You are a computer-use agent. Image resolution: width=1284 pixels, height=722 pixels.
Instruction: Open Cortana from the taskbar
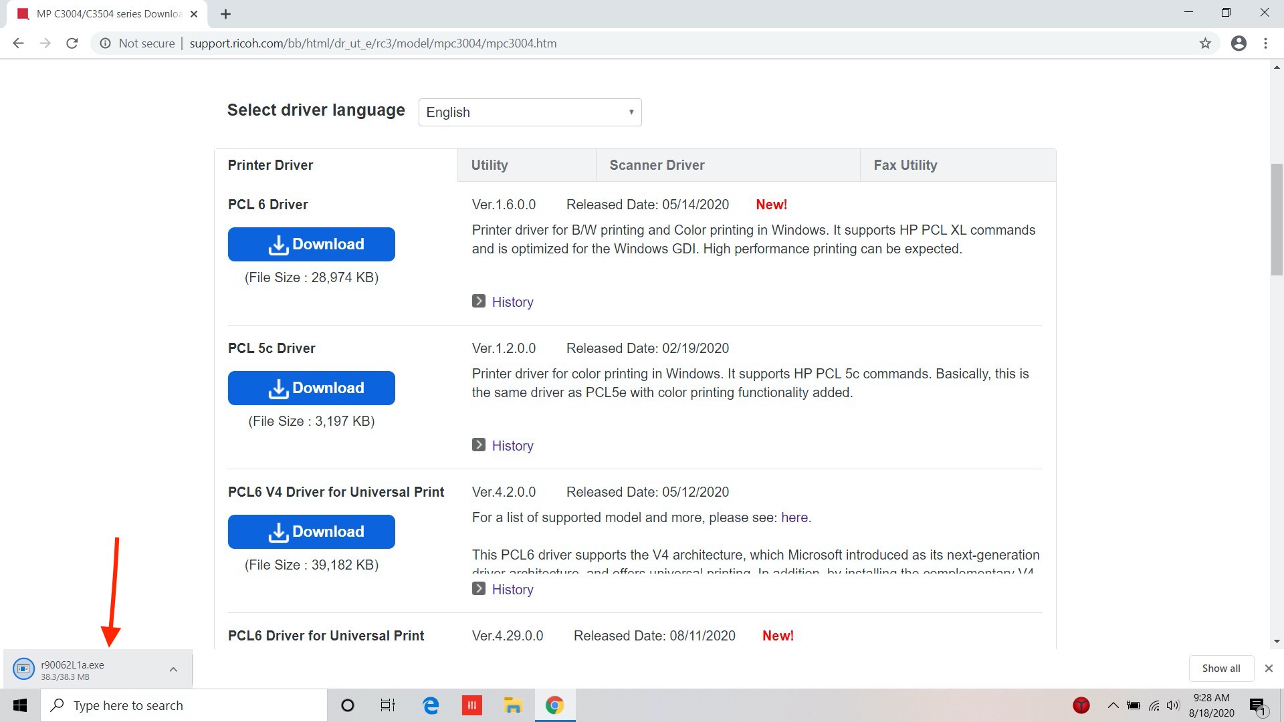(348, 705)
